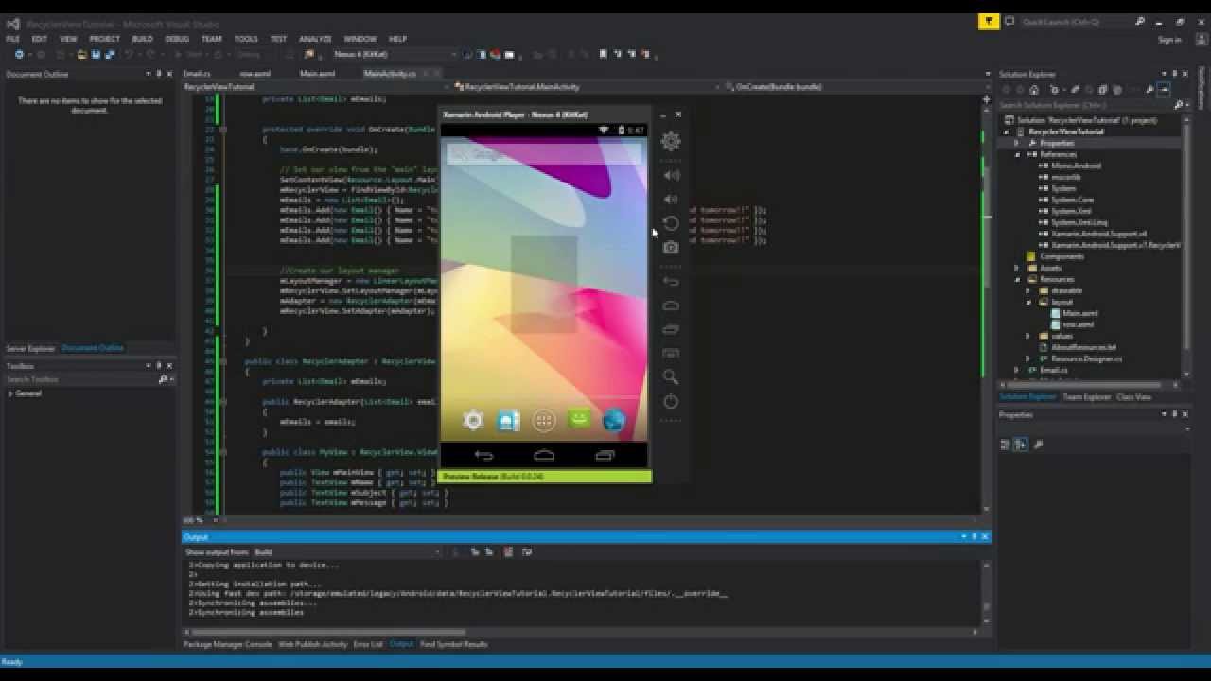1211x681 pixels.
Task: Tap the emulator navigation home button
Action: click(x=544, y=456)
